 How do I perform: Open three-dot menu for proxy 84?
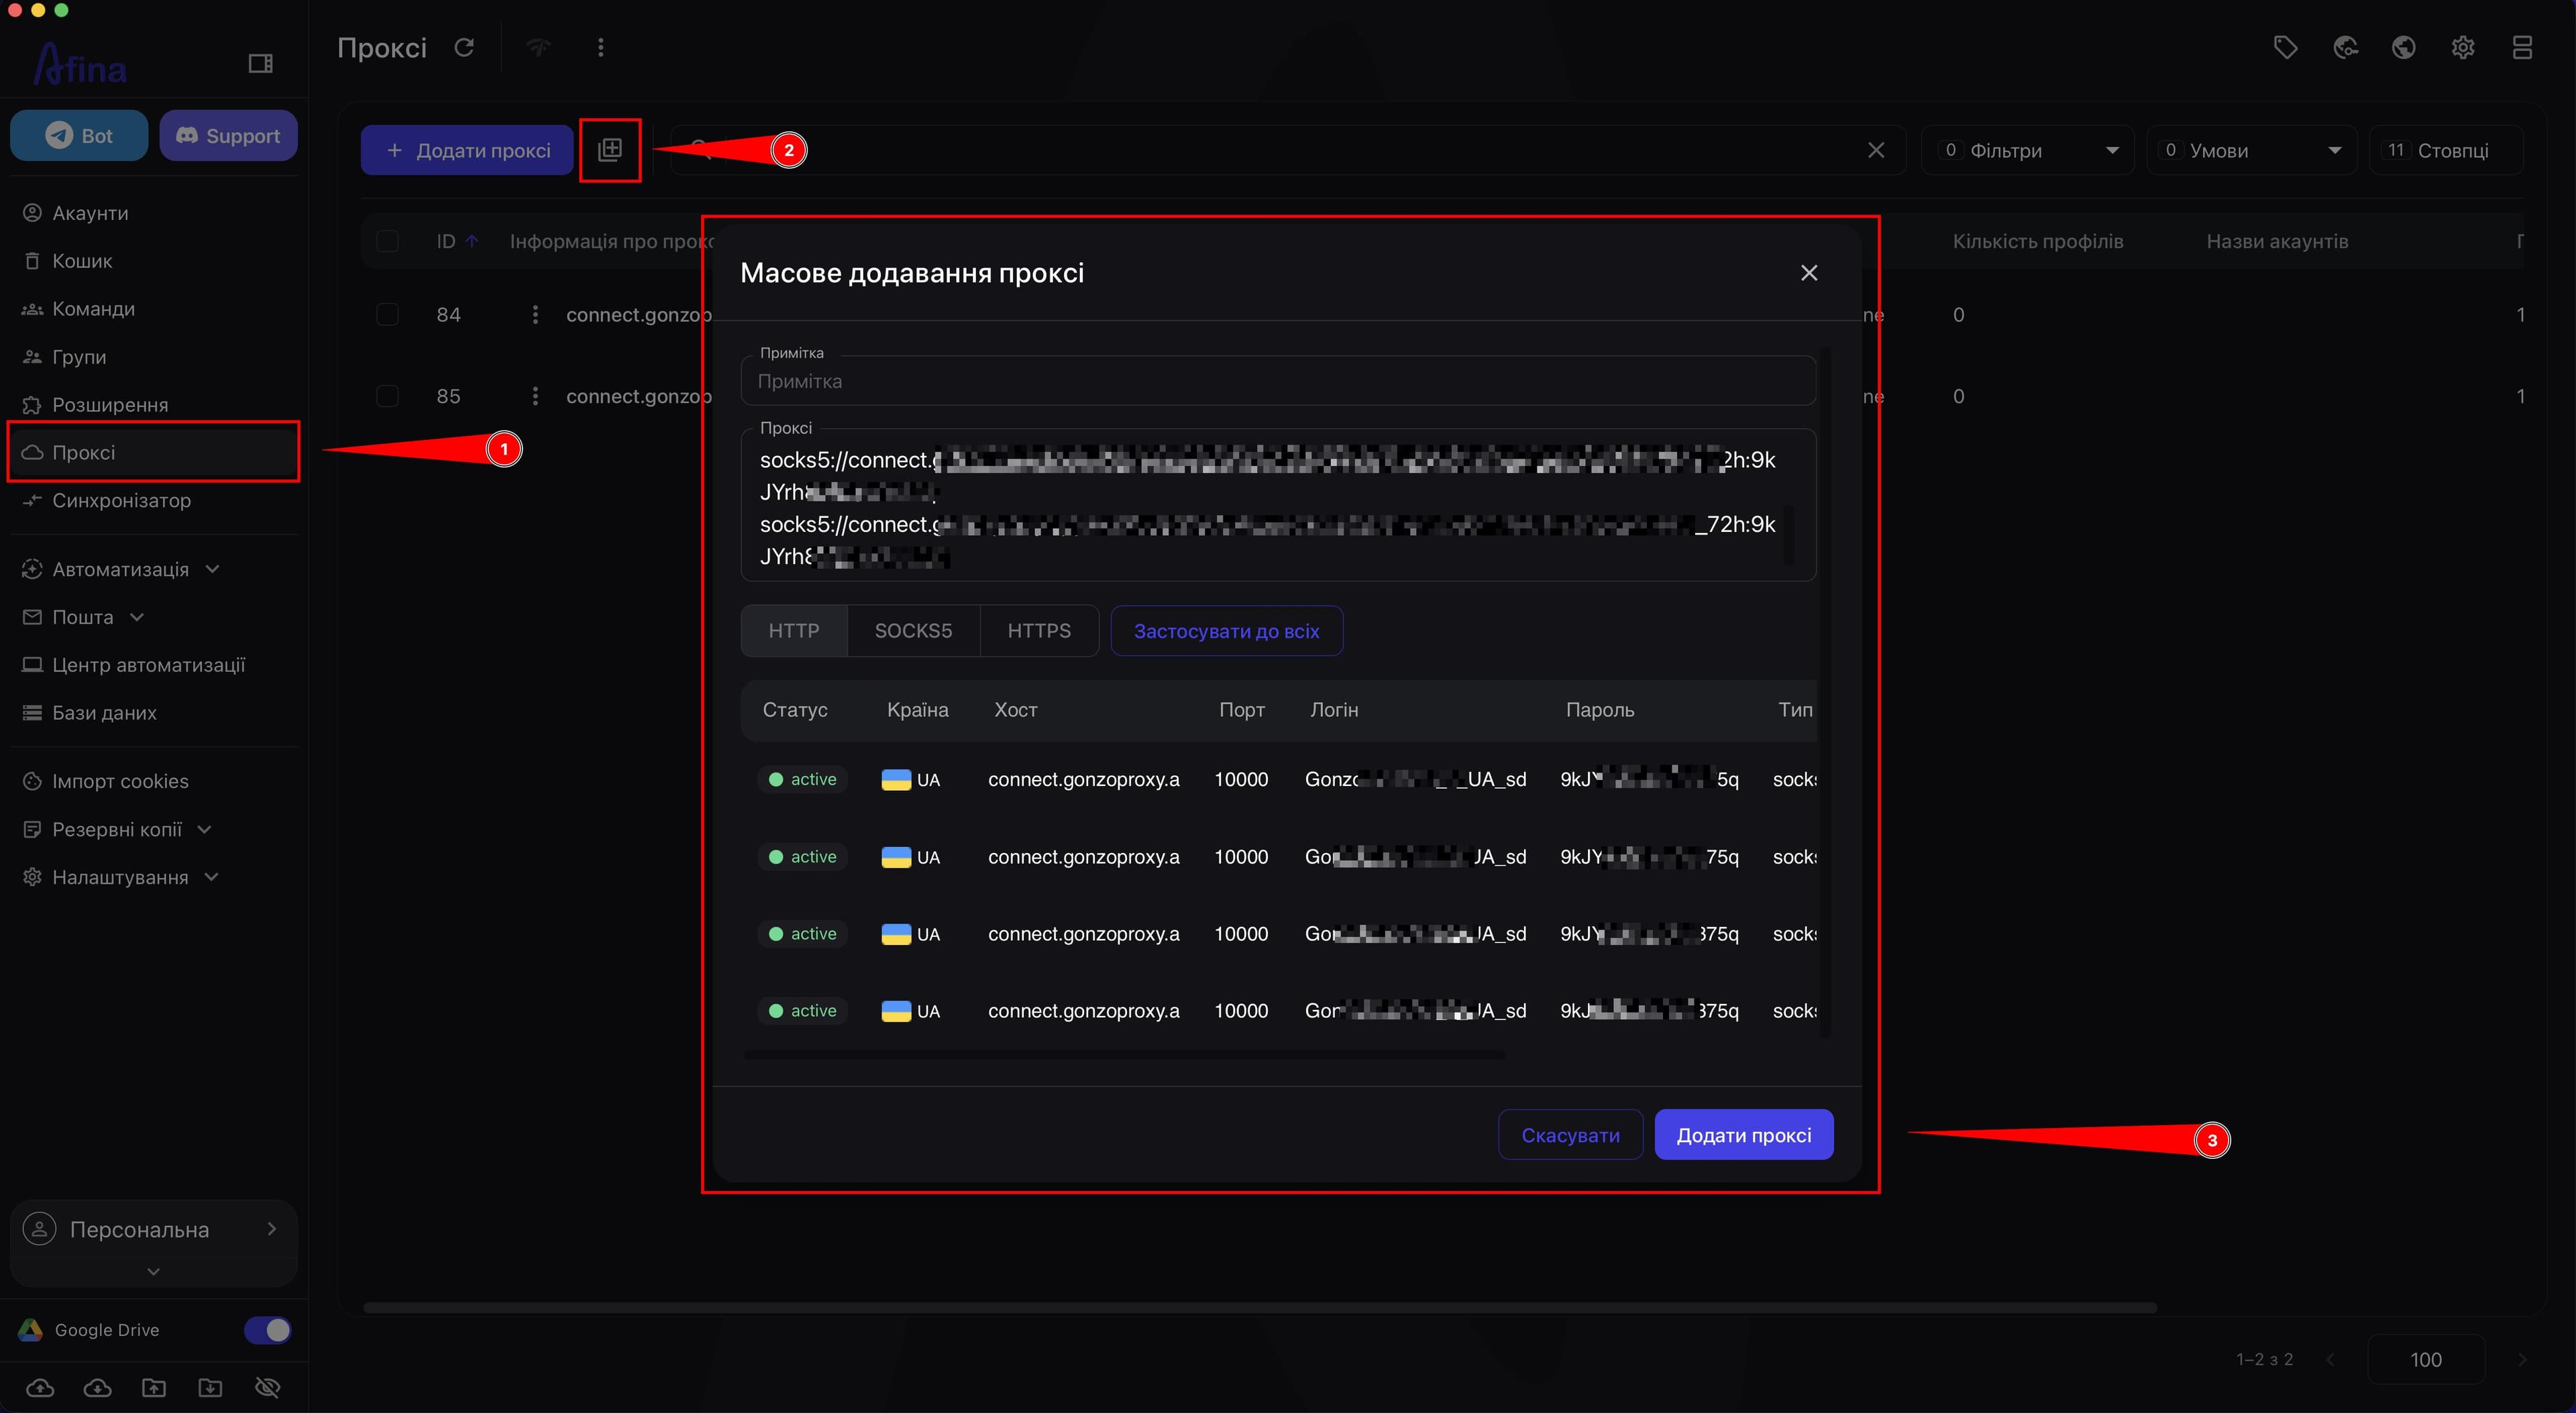point(535,314)
